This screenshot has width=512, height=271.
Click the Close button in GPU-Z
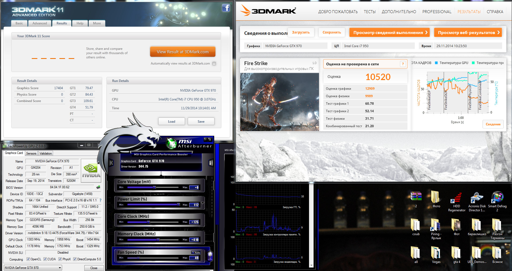point(94,268)
